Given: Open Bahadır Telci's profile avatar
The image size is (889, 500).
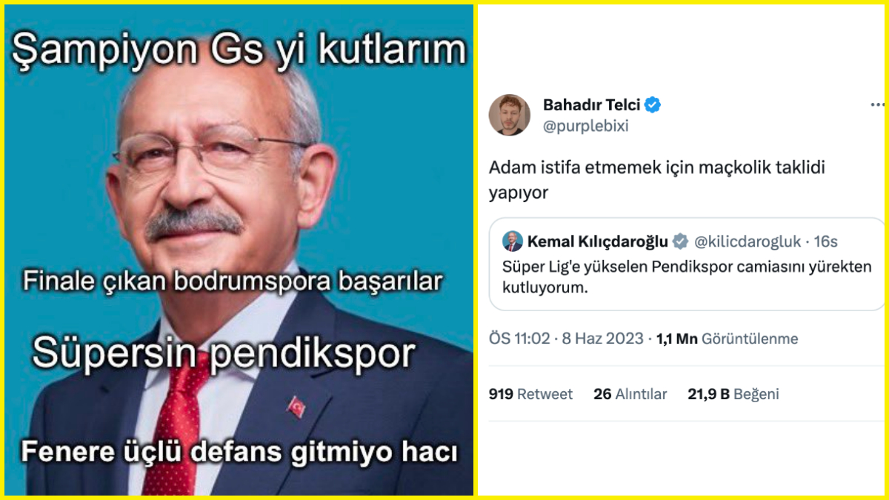Looking at the screenshot, I should tap(510, 115).
